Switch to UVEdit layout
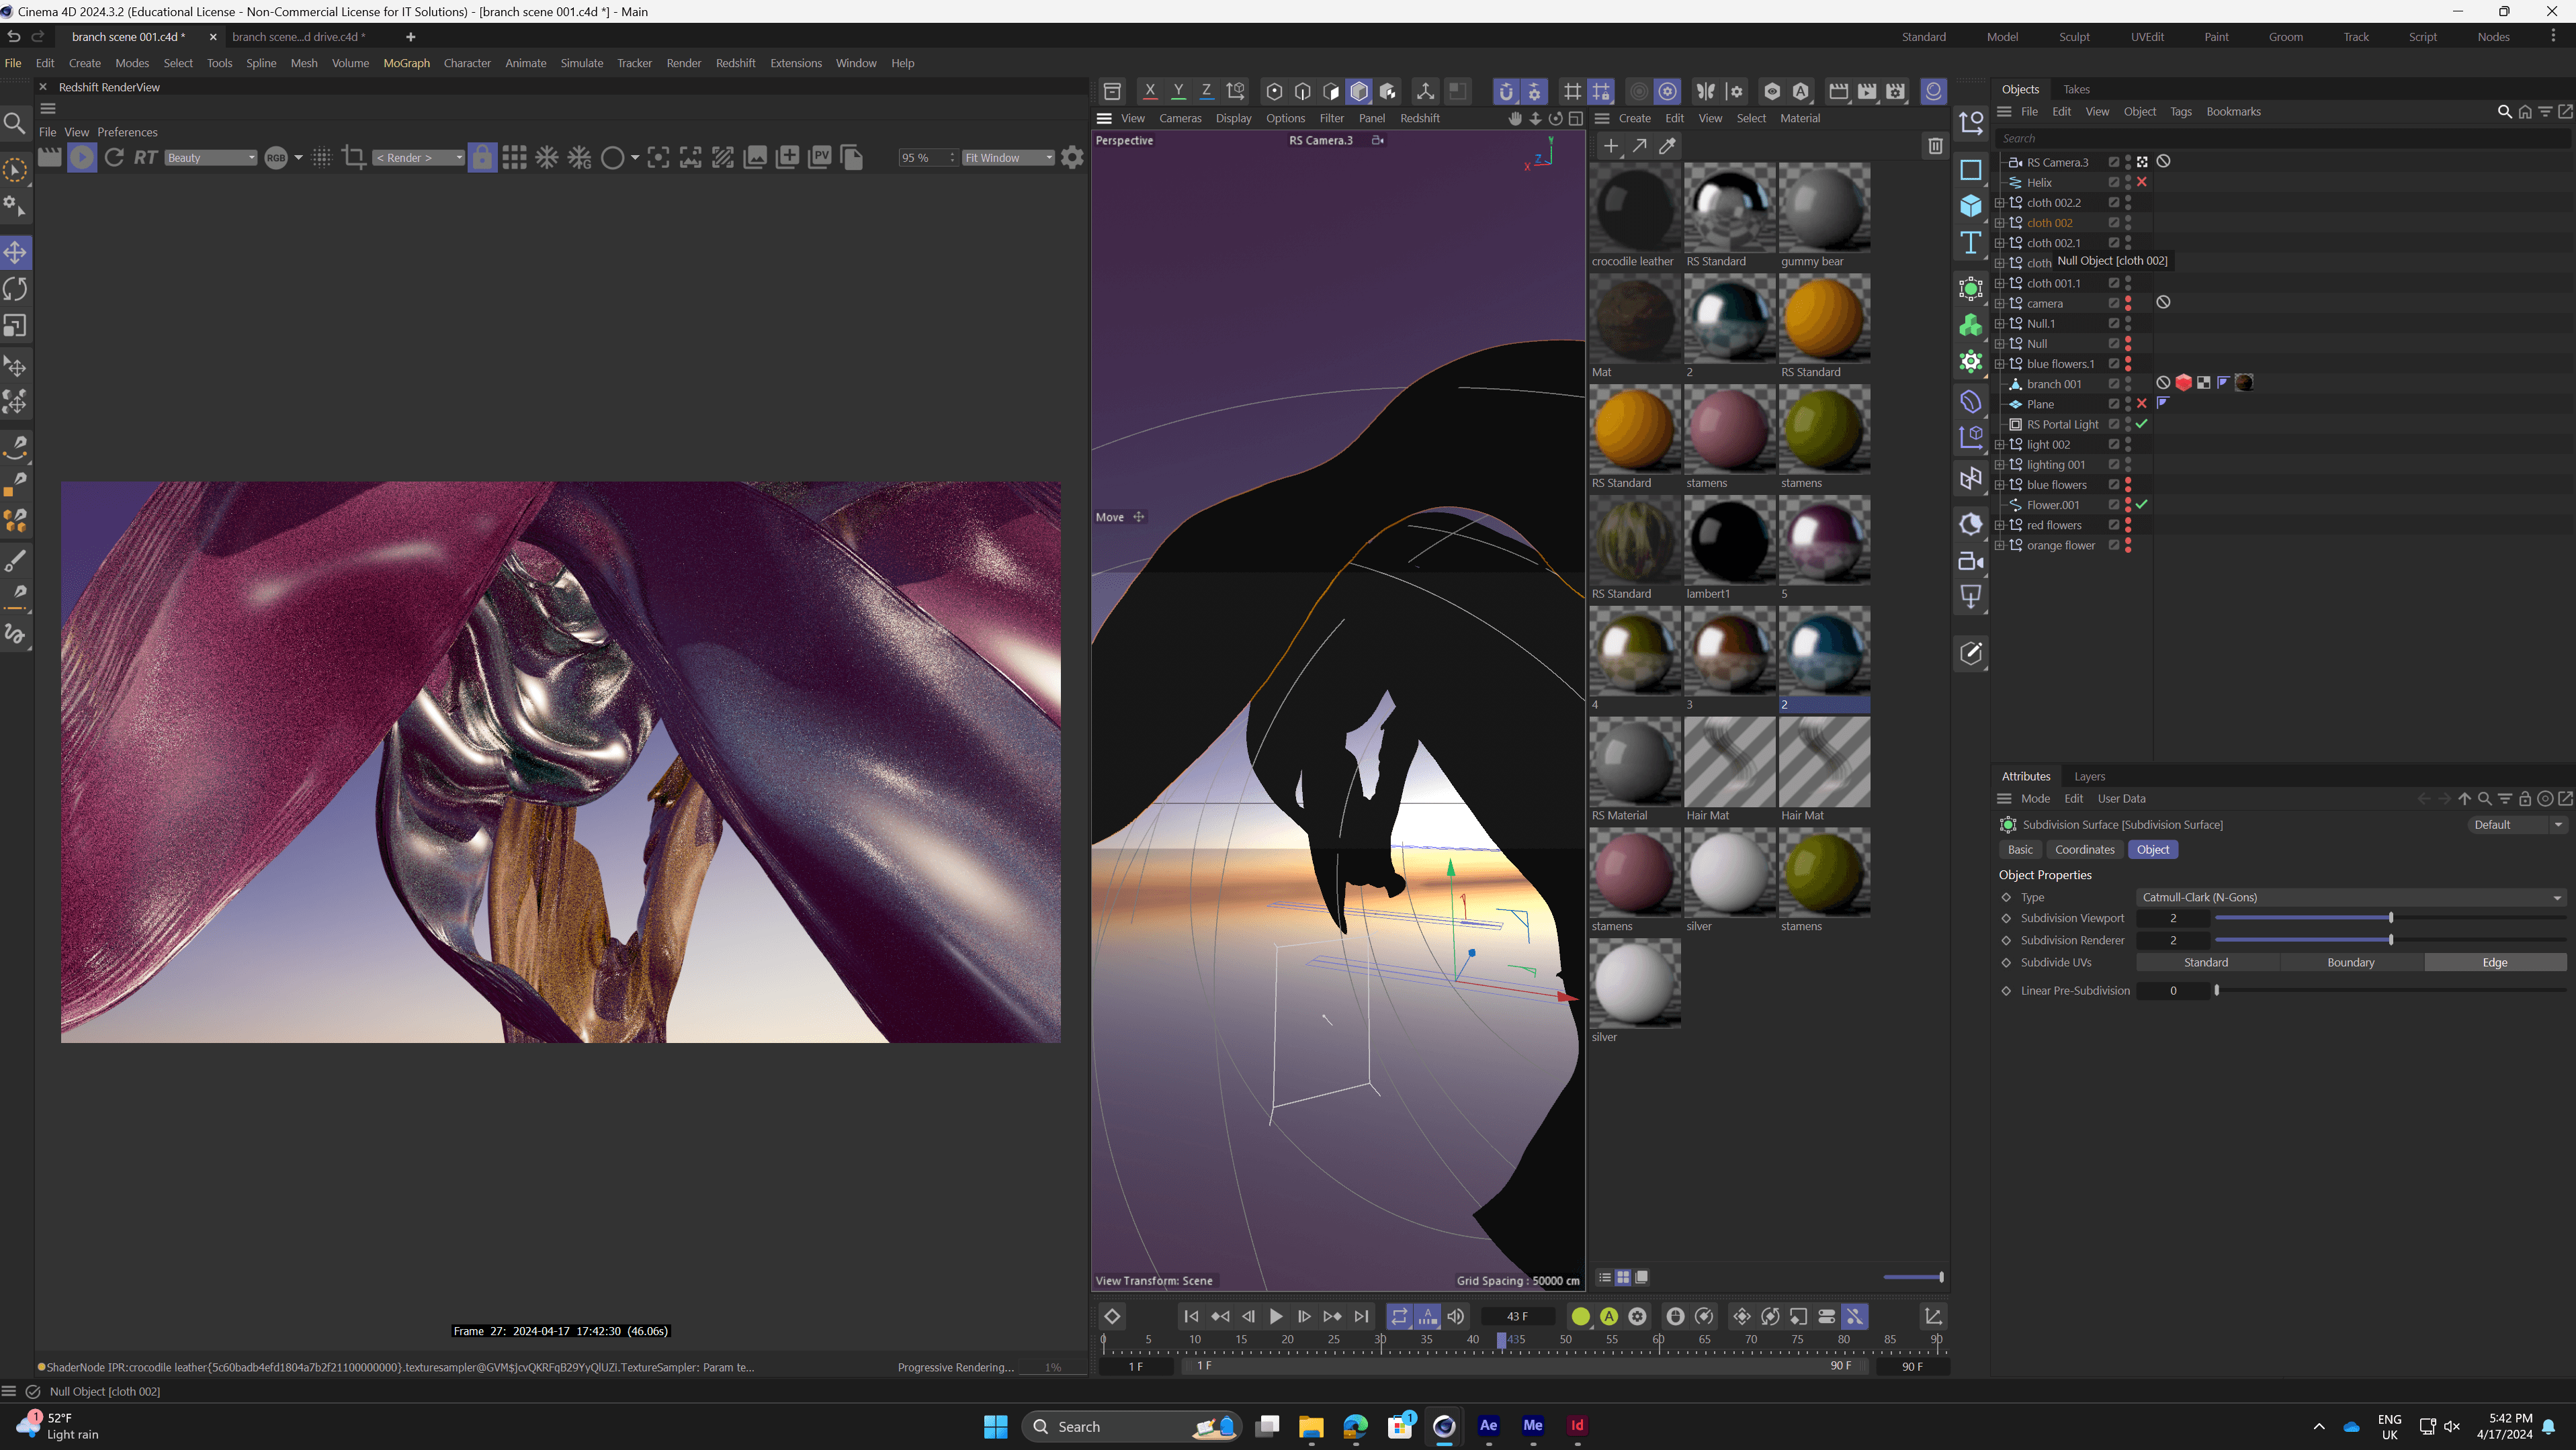 tap(2147, 37)
